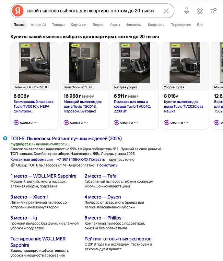Screen dimensions: 223x261
Task: Select the Поиск tab
Action: click(x=19, y=25)
